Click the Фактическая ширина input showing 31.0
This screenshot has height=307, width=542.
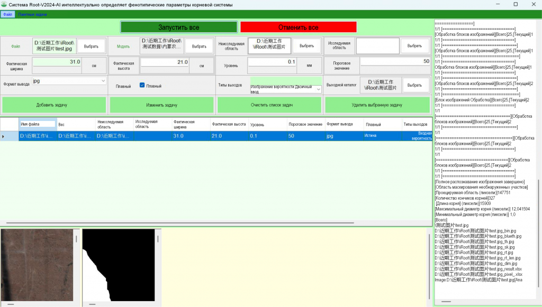point(57,62)
